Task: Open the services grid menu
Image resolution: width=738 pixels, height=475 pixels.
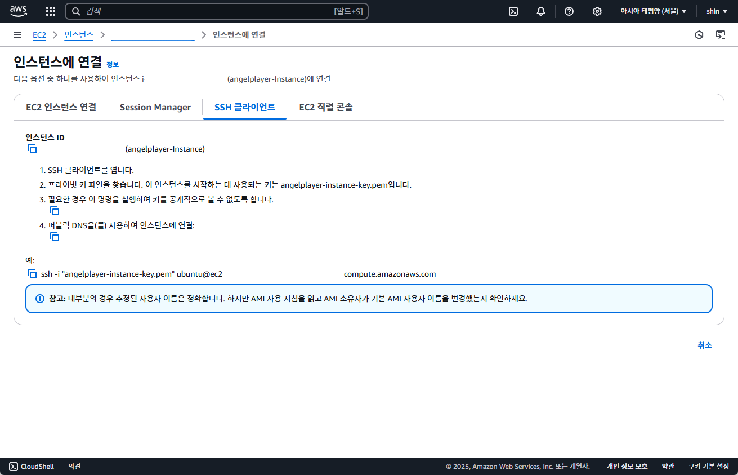Action: pyautogui.click(x=51, y=11)
